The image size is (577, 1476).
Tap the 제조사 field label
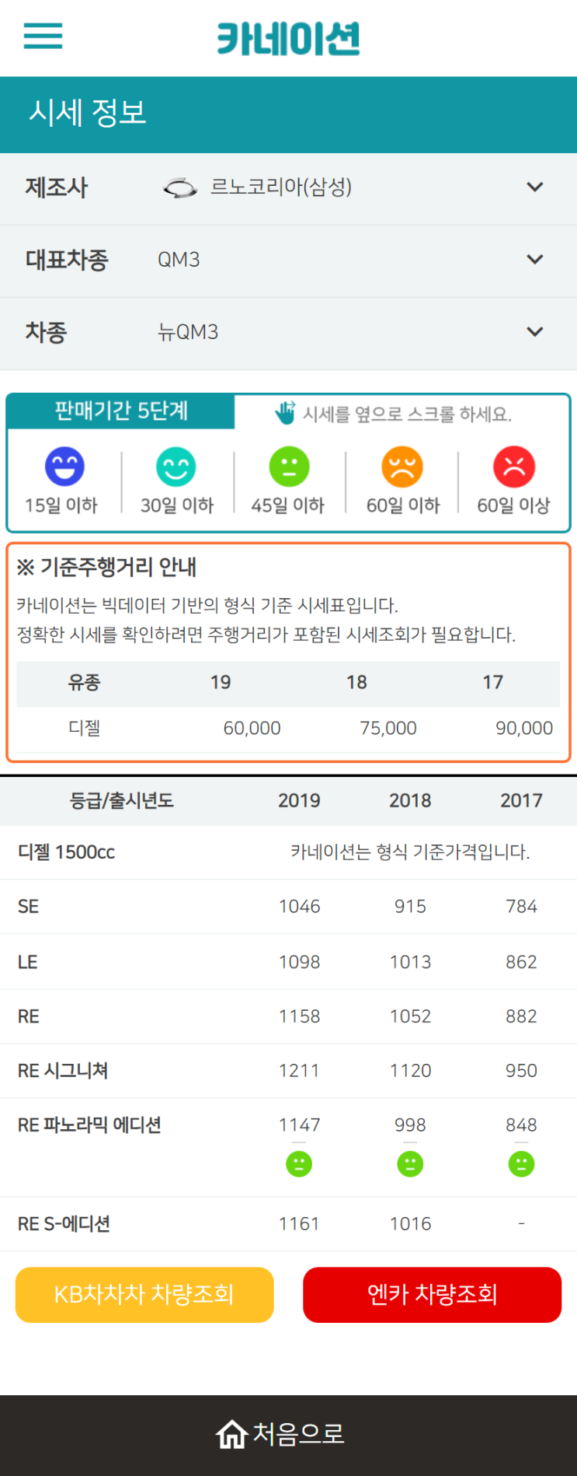(x=57, y=187)
